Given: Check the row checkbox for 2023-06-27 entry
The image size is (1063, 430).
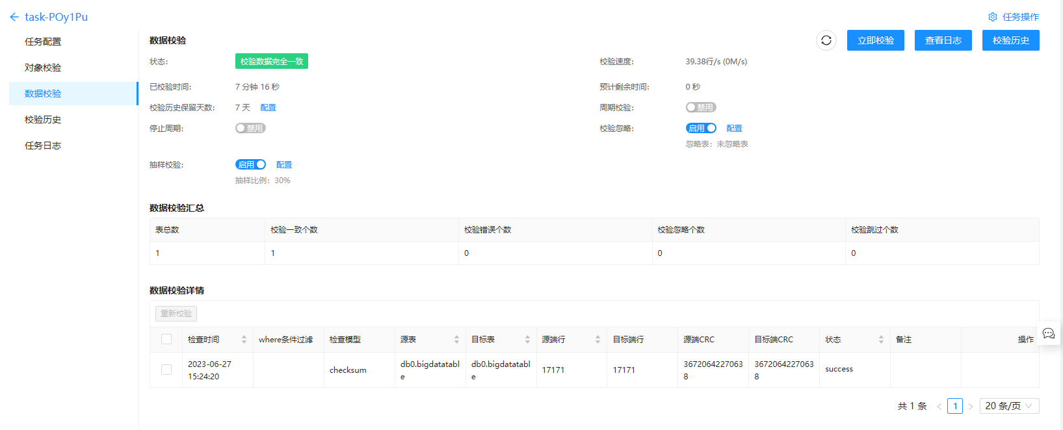Looking at the screenshot, I should click(x=166, y=370).
